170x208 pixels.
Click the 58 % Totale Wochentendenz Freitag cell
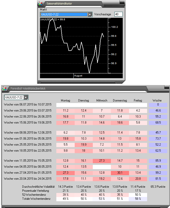pos(138,199)
